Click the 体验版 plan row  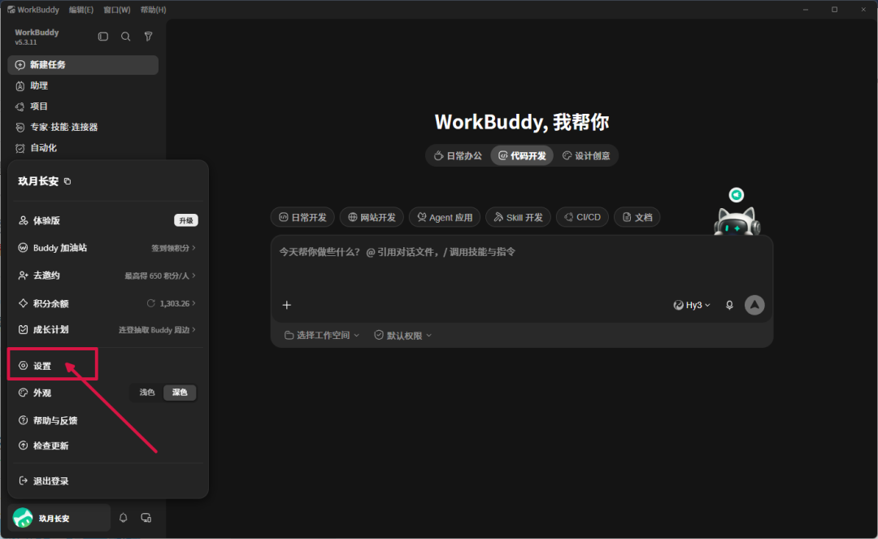click(x=107, y=220)
